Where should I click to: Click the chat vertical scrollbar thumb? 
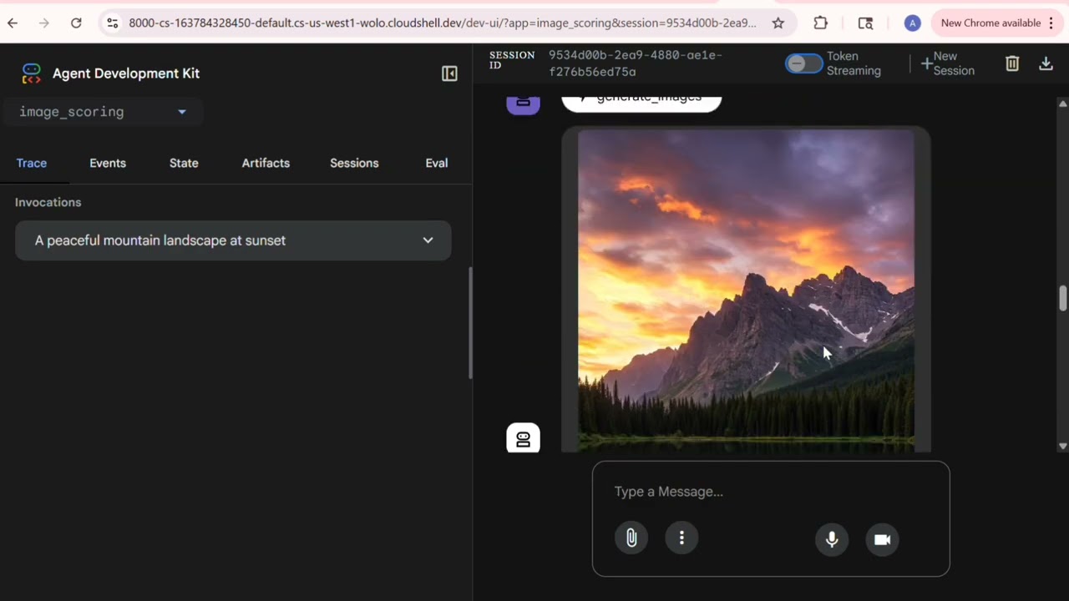(1062, 299)
